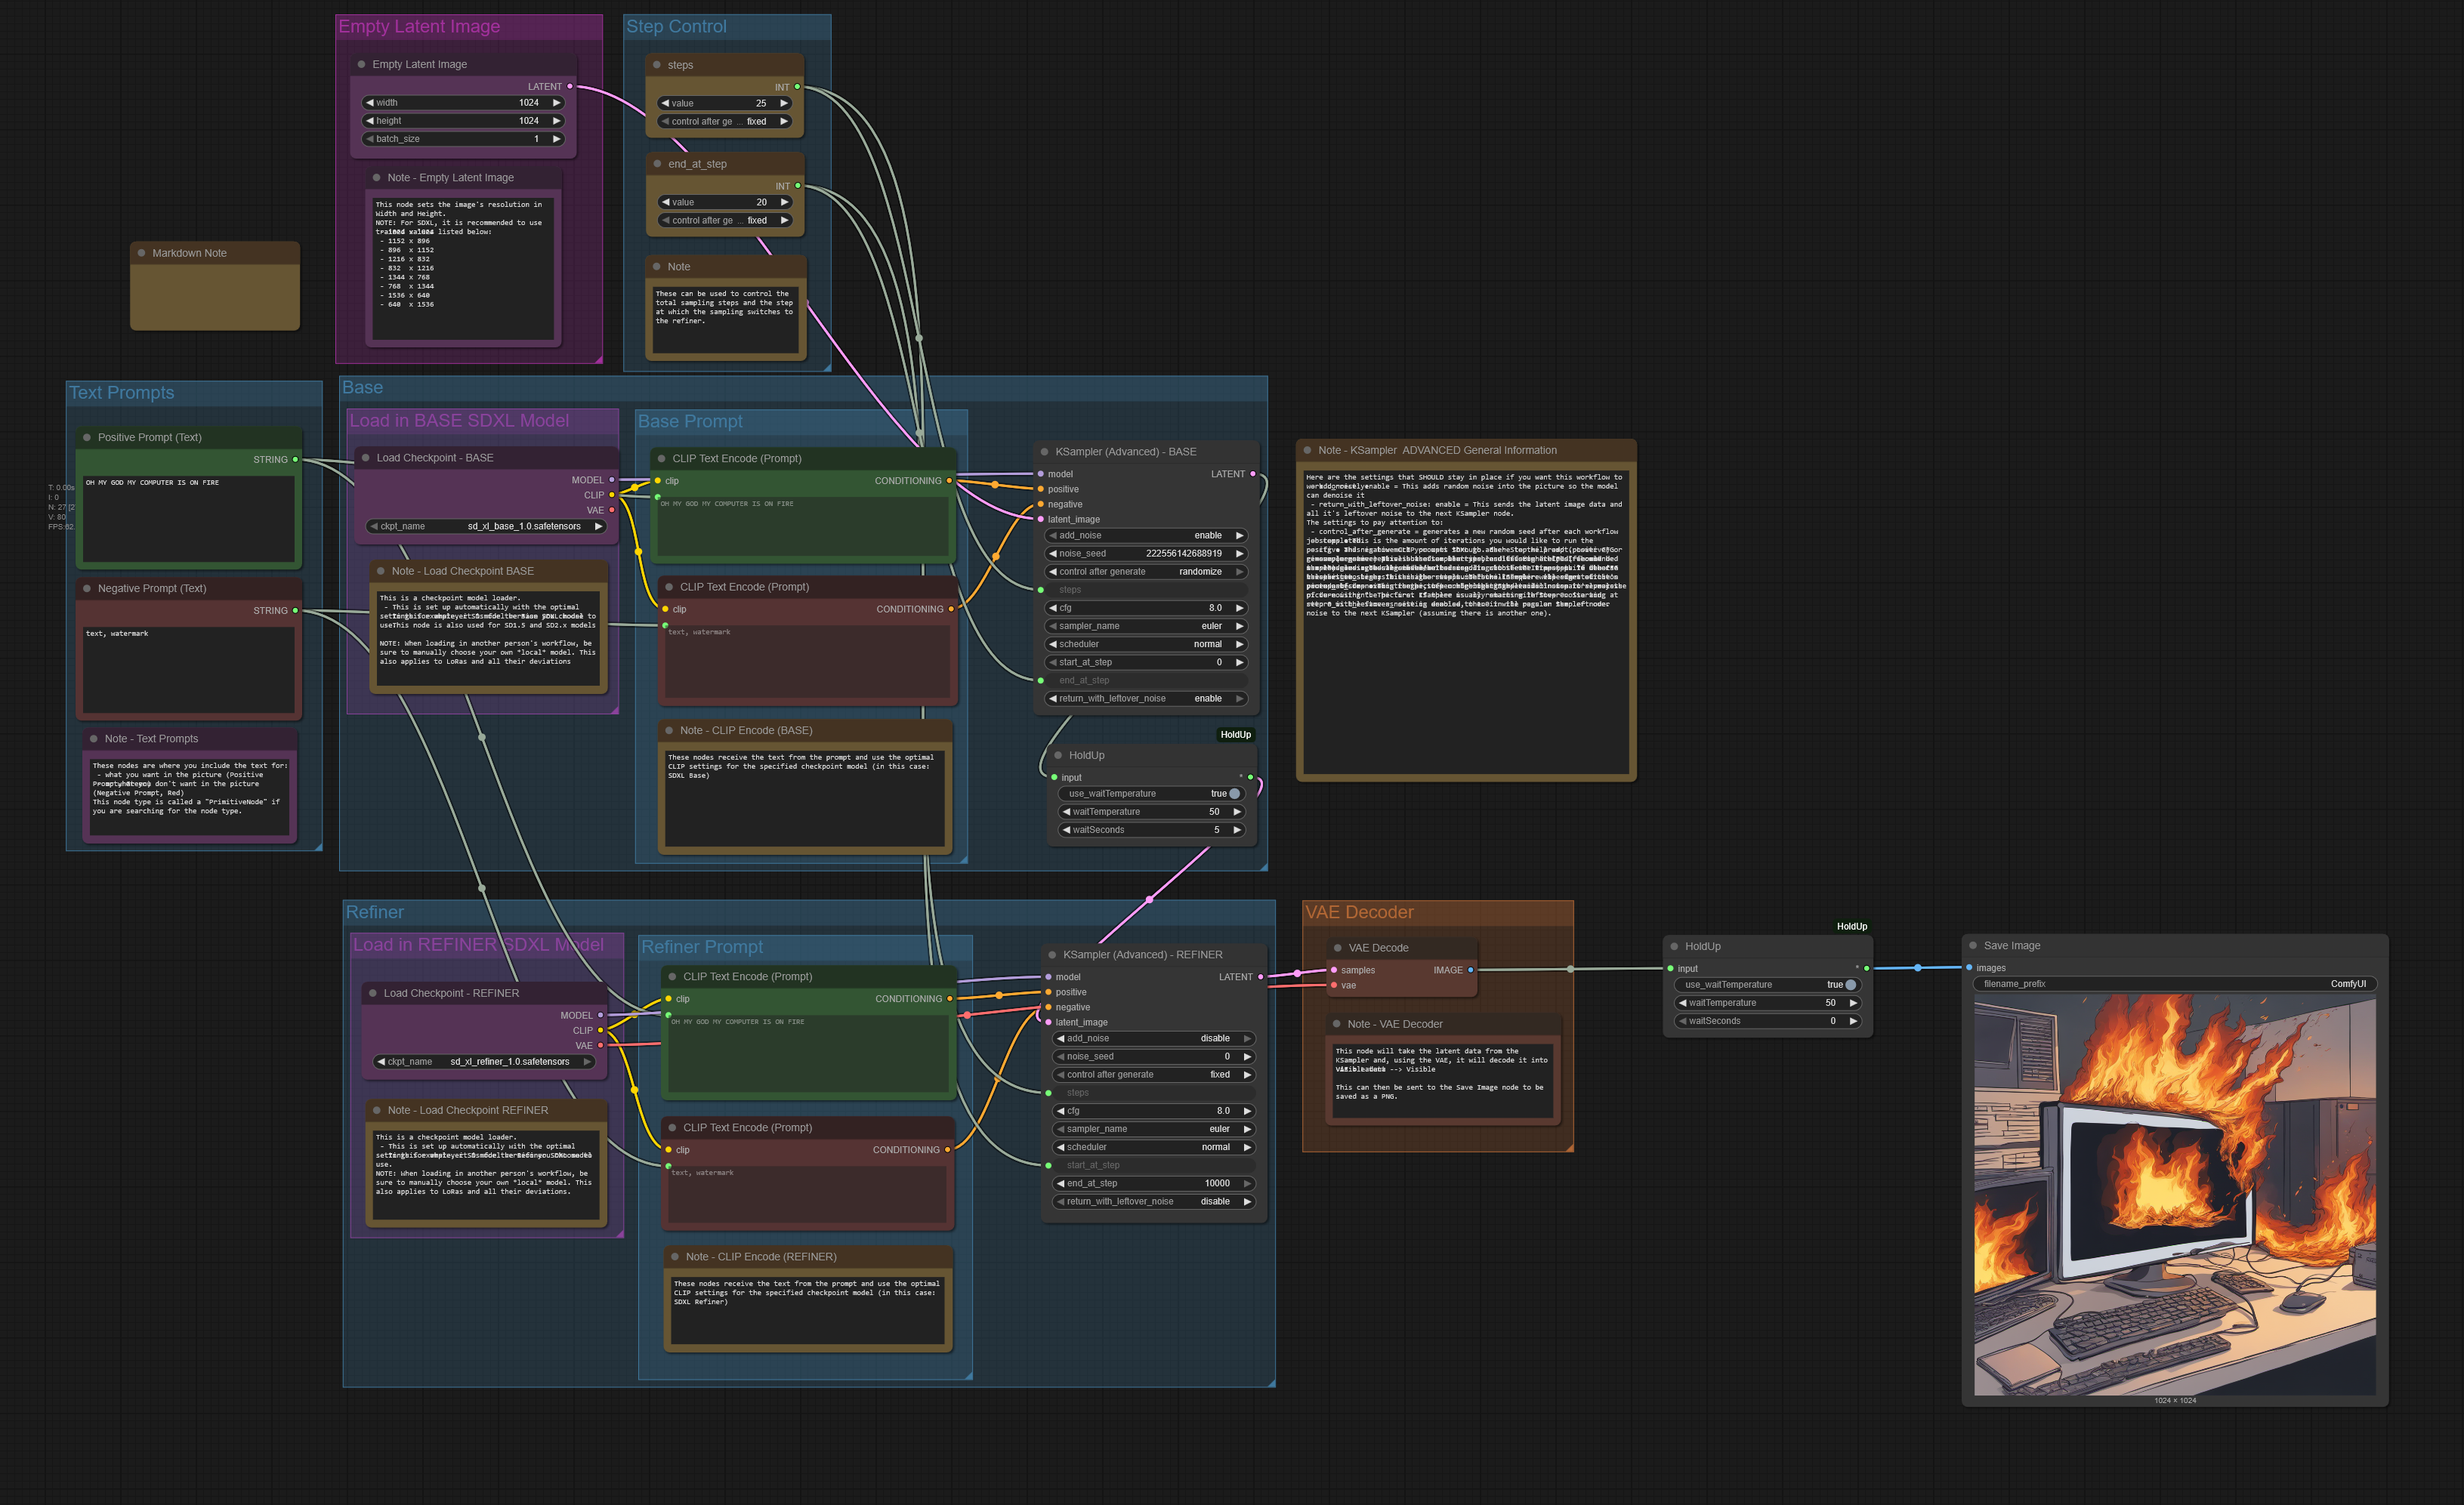Increase the steps node value right arrow
This screenshot has width=2464, height=1505.
pyautogui.click(x=784, y=103)
